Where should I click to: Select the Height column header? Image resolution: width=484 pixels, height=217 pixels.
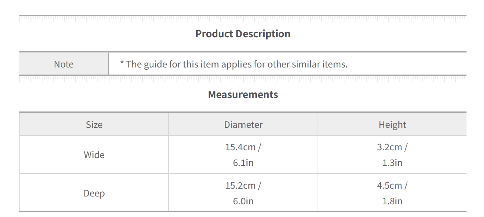(392, 125)
